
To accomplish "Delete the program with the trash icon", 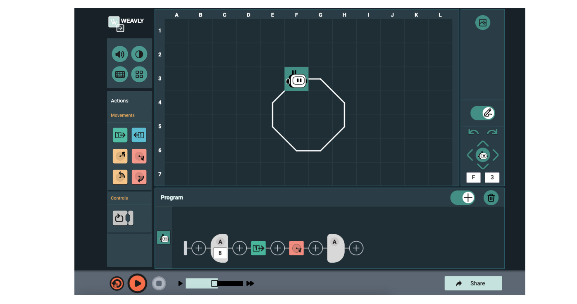I will pyautogui.click(x=491, y=197).
